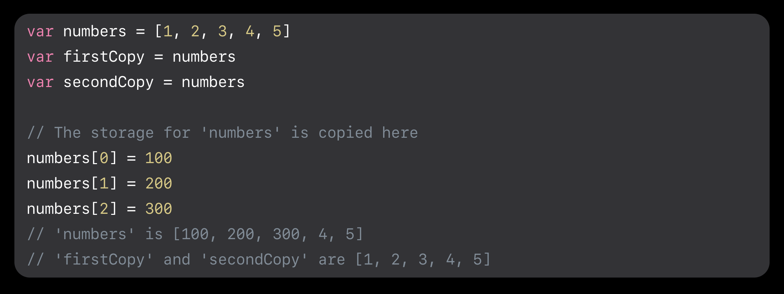
Task: Click the index 1 in numbers[1]
Action: click(x=104, y=184)
